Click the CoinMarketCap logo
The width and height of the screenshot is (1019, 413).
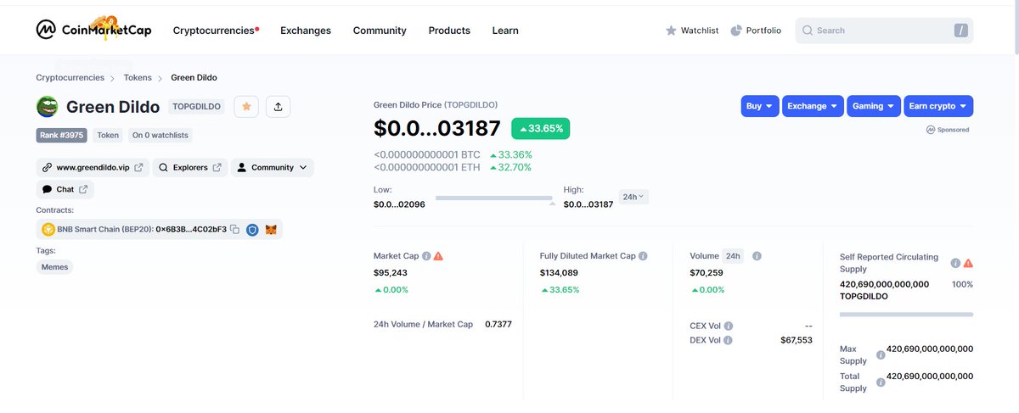(93, 30)
